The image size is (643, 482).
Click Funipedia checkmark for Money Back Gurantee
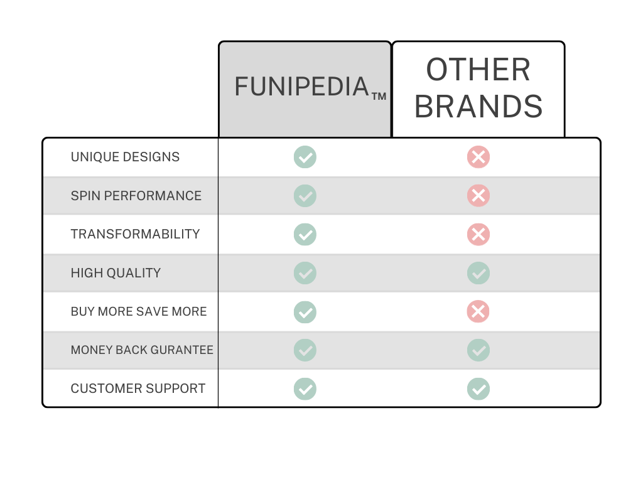[305, 350]
